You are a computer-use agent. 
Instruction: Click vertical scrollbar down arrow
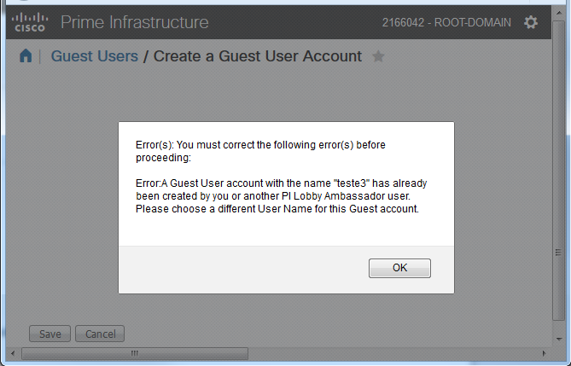pos(558,339)
